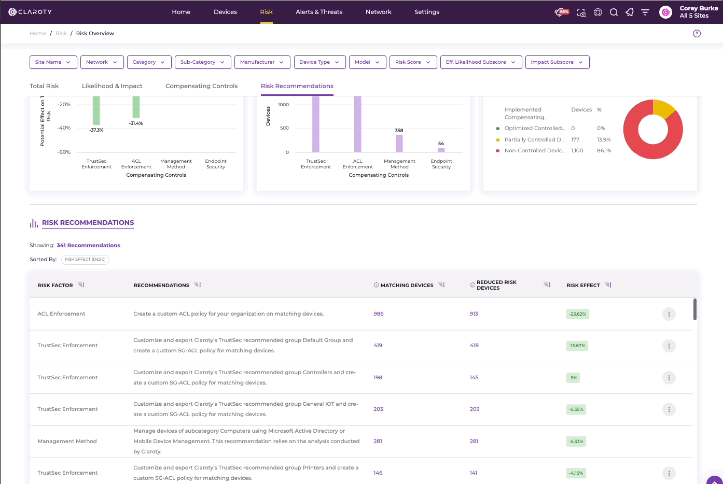
Task: Click the Risk Effect column sort icon
Action: [608, 285]
